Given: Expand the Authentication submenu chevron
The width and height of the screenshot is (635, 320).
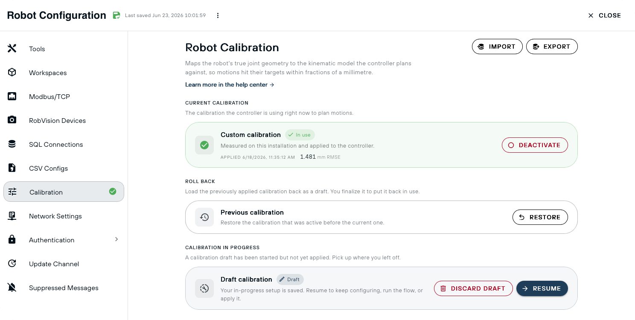Looking at the screenshot, I should [117, 239].
